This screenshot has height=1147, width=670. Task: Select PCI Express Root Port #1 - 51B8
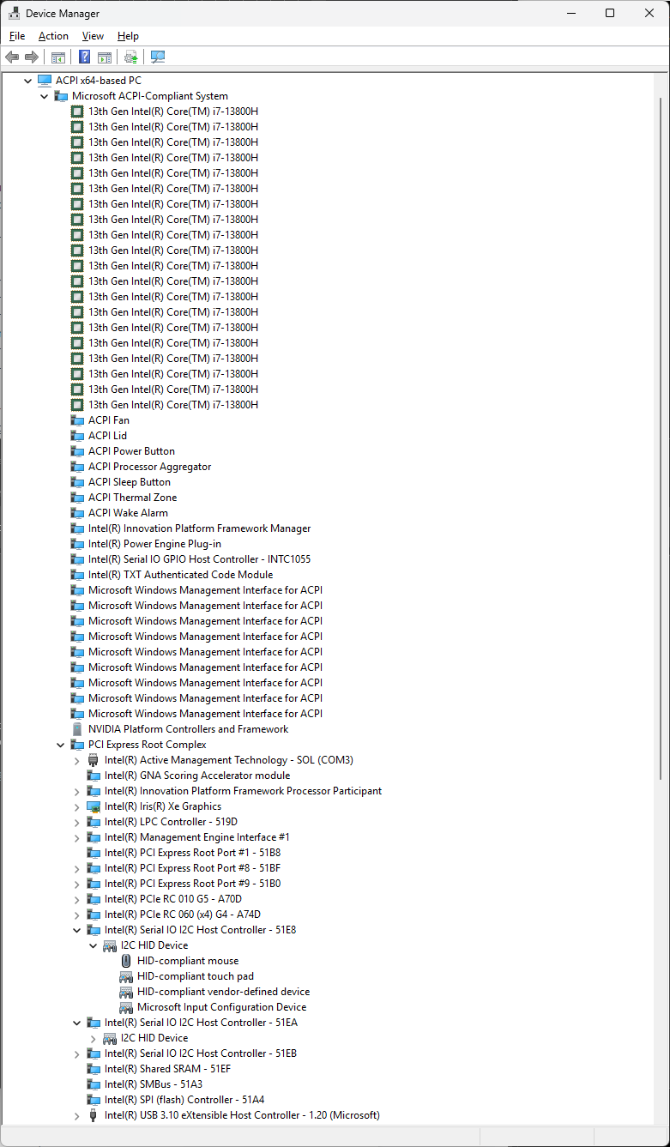192,853
